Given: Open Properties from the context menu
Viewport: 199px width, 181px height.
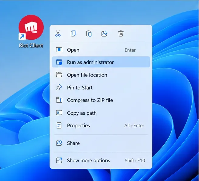Looking at the screenshot, I should pyautogui.click(x=101, y=126).
